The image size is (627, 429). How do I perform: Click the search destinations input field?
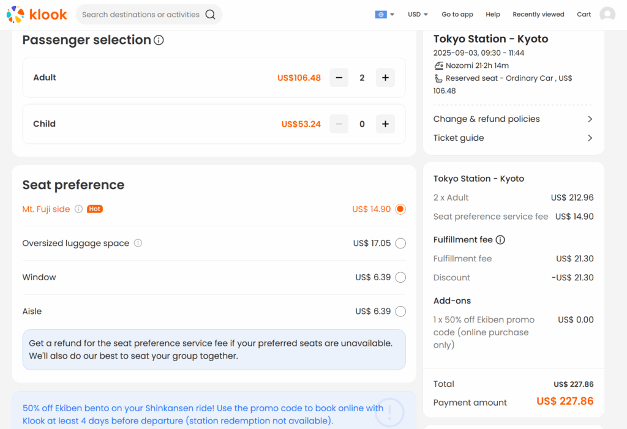(141, 15)
